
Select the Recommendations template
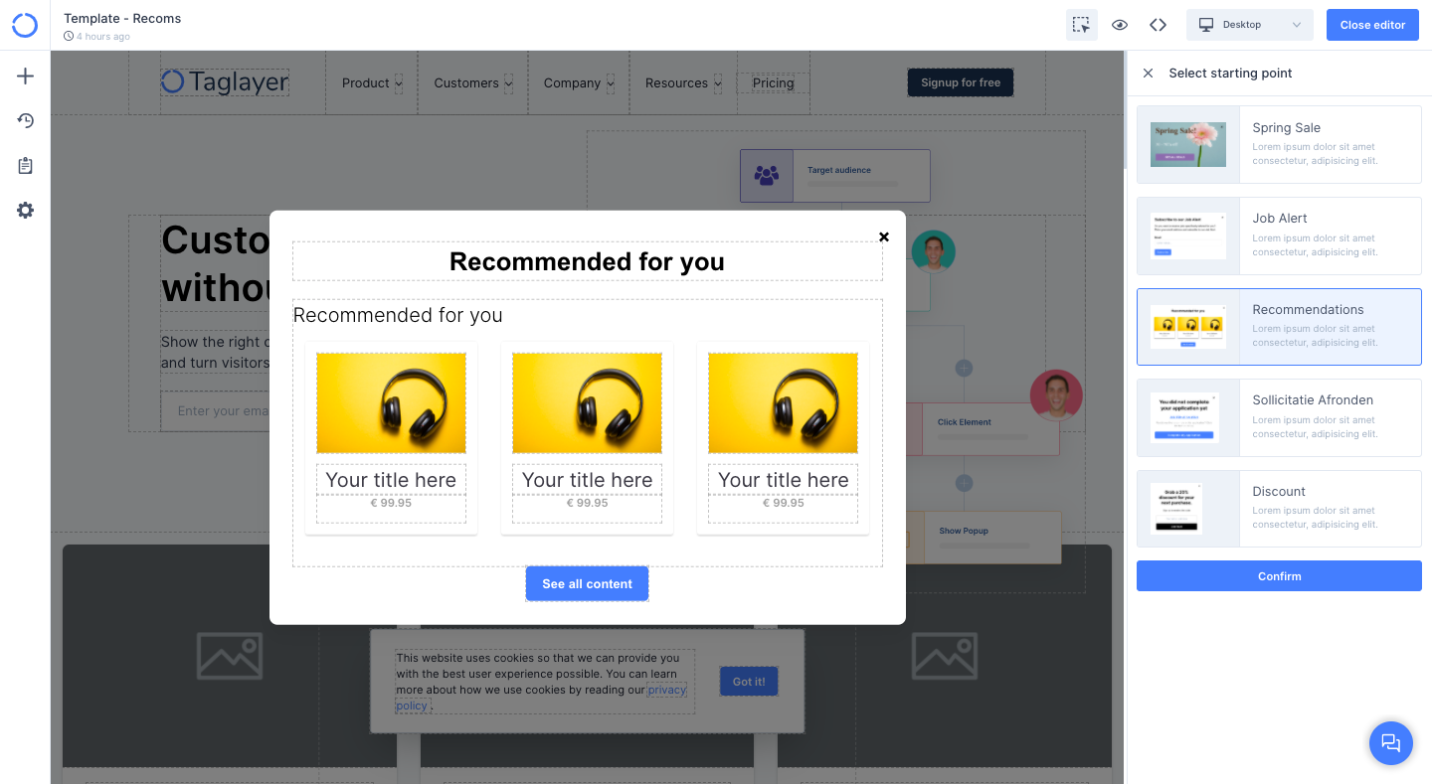(x=1279, y=327)
